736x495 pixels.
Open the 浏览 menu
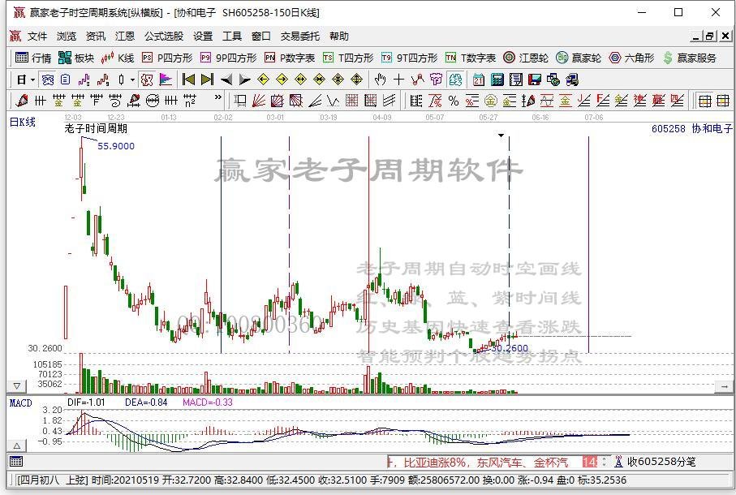tap(67, 37)
